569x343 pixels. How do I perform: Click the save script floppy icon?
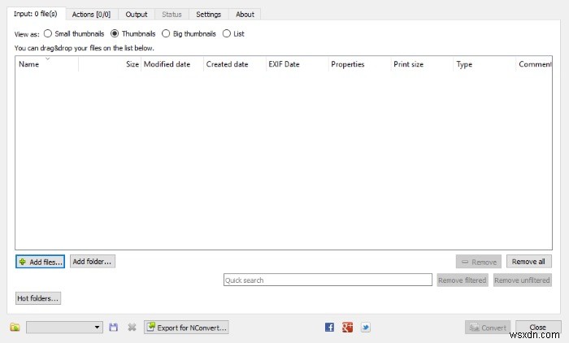113,328
